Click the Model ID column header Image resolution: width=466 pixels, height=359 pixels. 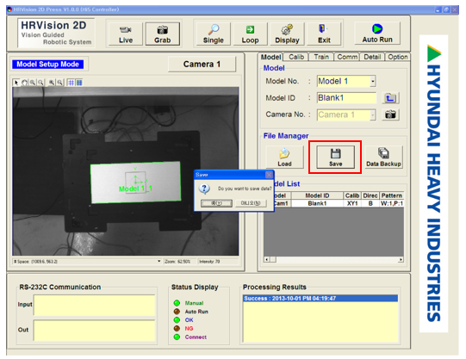pos(317,195)
